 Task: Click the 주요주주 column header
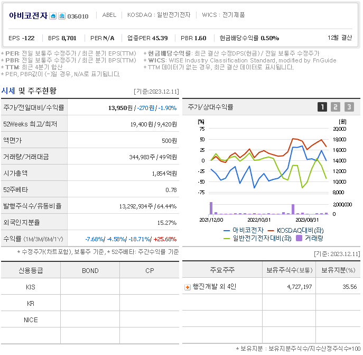coord(222,270)
